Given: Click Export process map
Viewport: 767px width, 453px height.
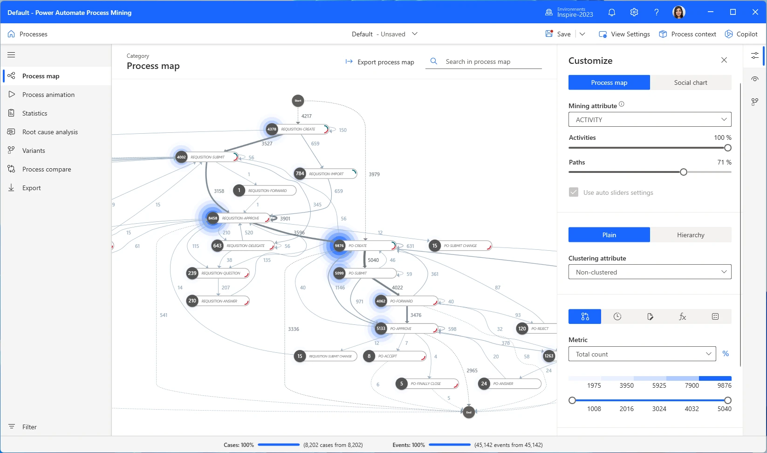Looking at the screenshot, I should (379, 62).
